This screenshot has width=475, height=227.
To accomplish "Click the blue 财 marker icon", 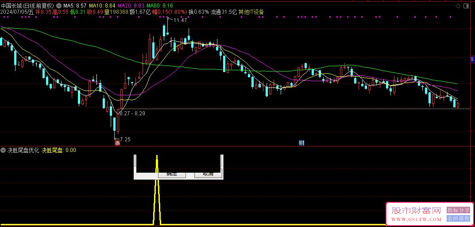I will click(x=302, y=143).
